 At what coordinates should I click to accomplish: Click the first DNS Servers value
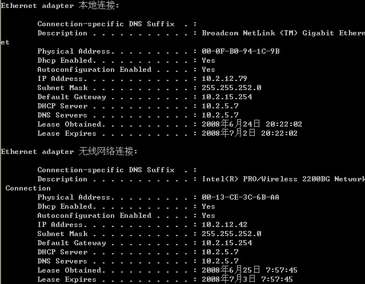pos(220,115)
